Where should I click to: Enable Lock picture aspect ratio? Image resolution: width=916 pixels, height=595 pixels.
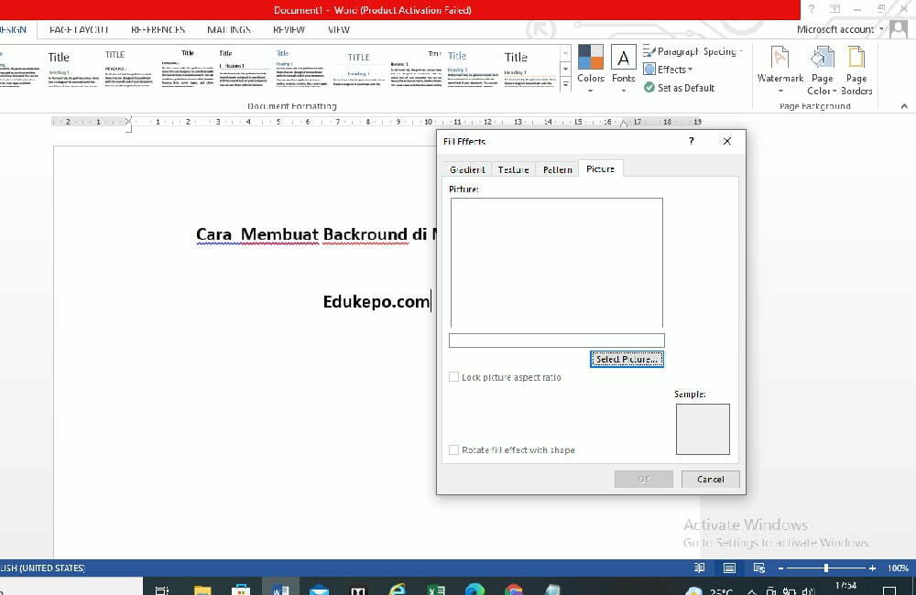pyautogui.click(x=453, y=376)
